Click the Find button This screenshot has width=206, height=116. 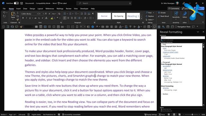pyautogui.click(x=150, y=13)
